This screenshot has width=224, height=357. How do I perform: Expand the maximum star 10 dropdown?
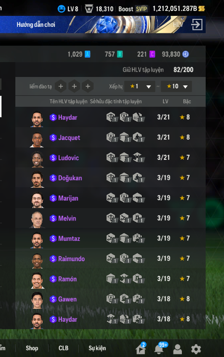[176, 86]
